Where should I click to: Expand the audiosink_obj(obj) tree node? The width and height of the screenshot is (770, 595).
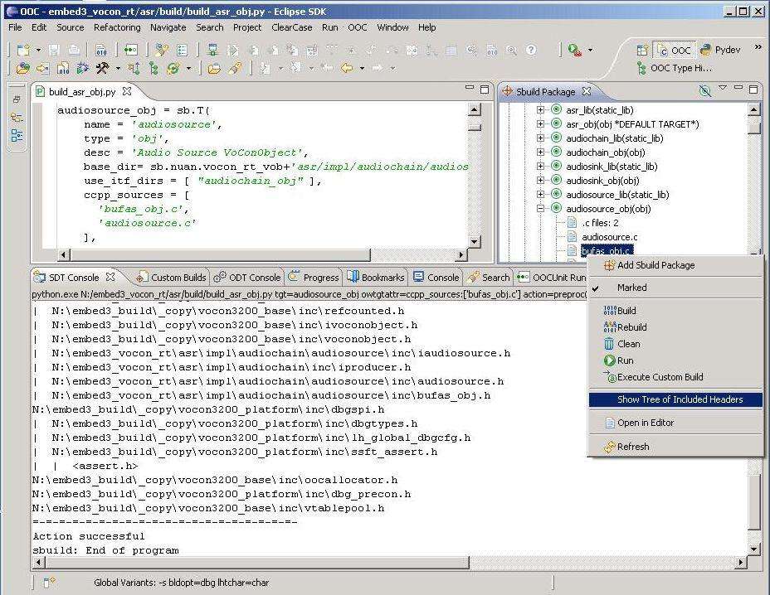pos(541,181)
